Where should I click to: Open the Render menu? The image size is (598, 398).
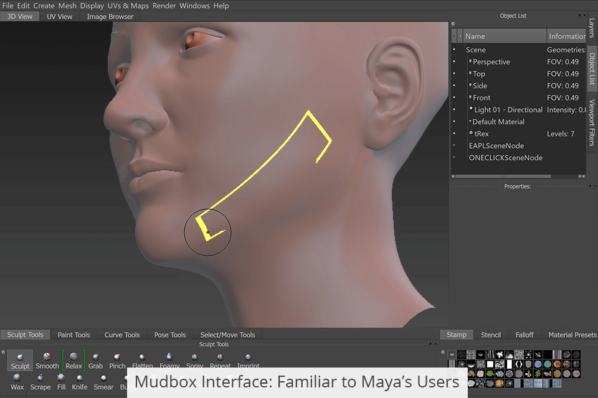click(x=164, y=6)
